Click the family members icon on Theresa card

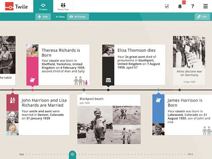click(81, 81)
